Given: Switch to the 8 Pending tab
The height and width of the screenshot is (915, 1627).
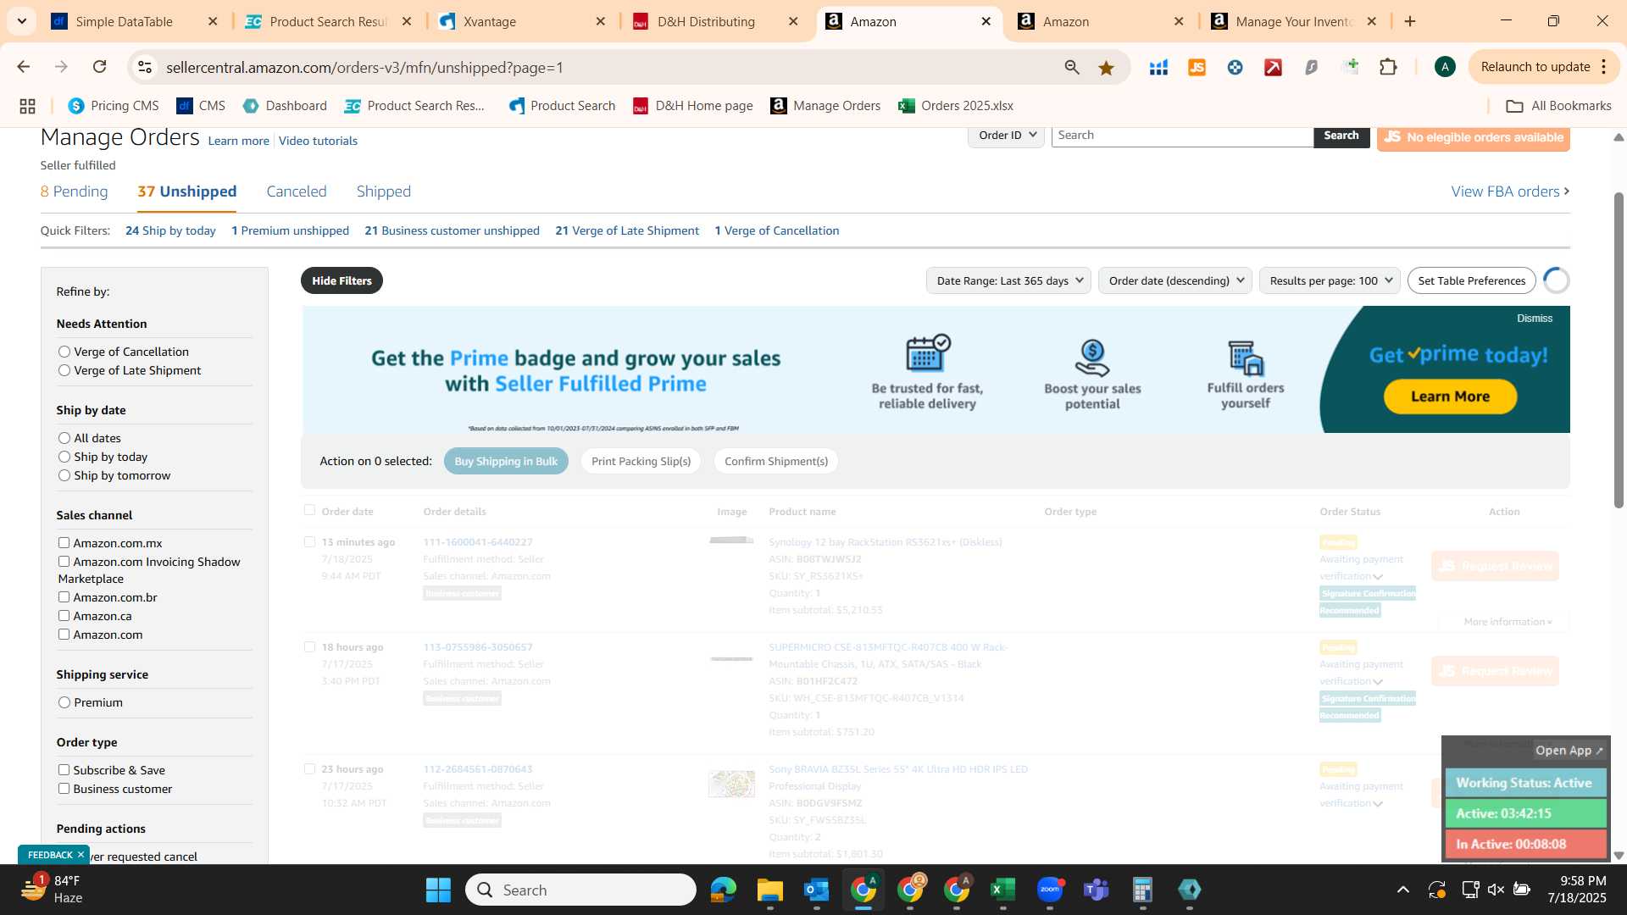Looking at the screenshot, I should point(74,191).
